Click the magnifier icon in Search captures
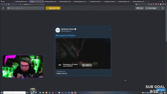The height and width of the screenshot is (94, 167). pos(8,8)
